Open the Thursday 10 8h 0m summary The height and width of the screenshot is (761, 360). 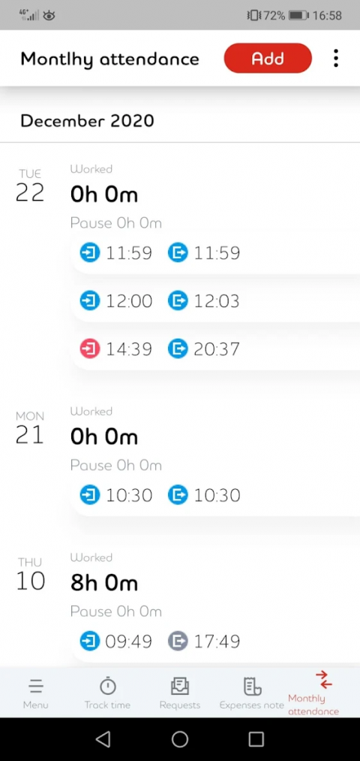click(104, 584)
